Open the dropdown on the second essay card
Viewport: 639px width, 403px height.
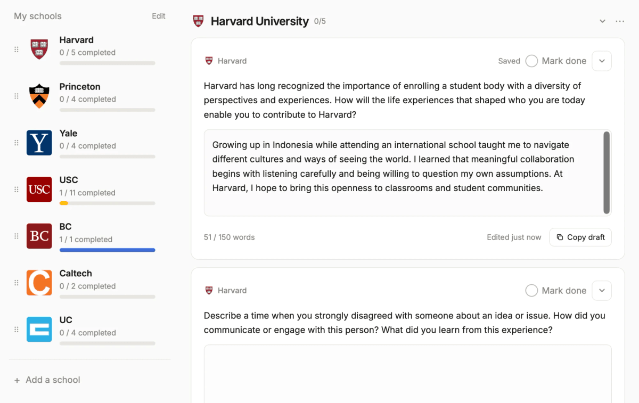click(602, 290)
